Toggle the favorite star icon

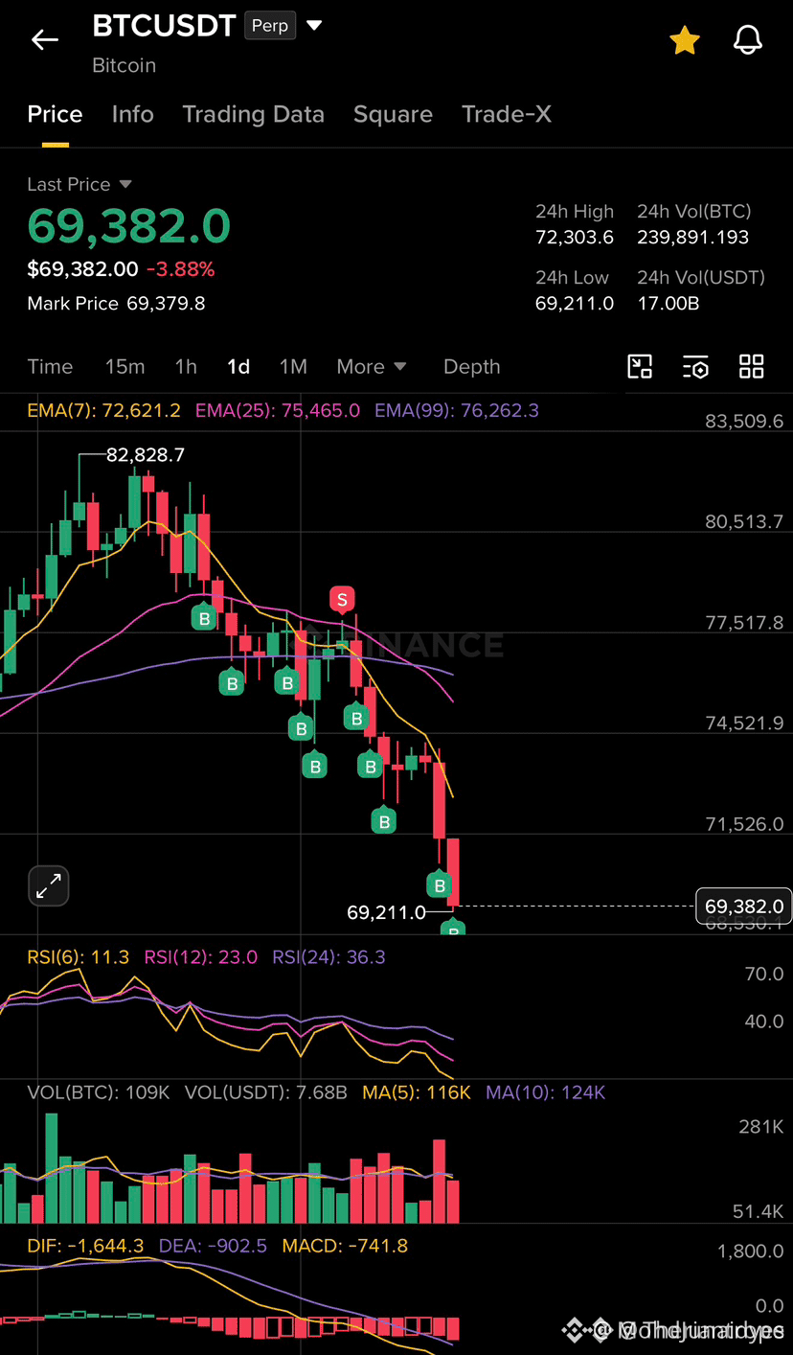pyautogui.click(x=684, y=40)
